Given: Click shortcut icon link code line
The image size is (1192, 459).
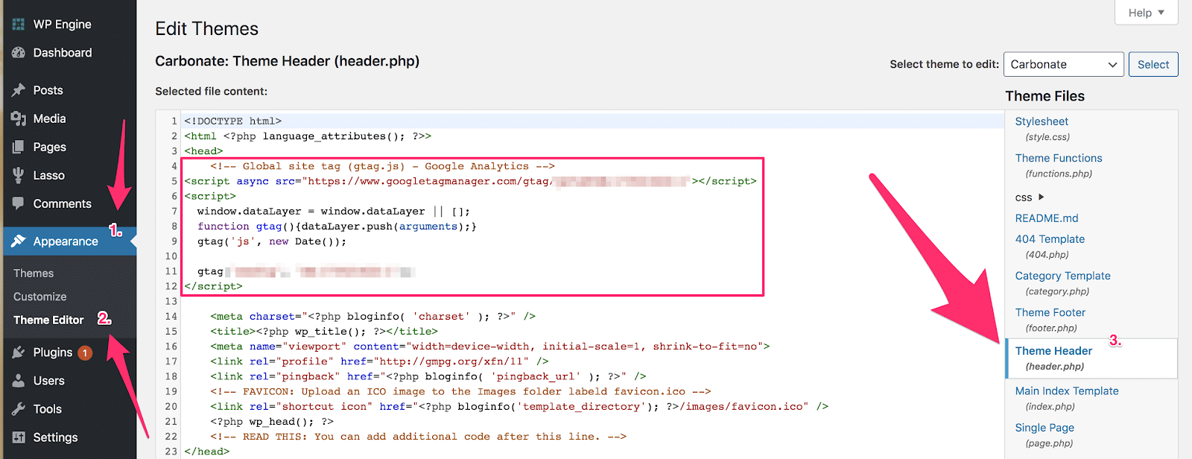Looking at the screenshot, I should click(519, 406).
